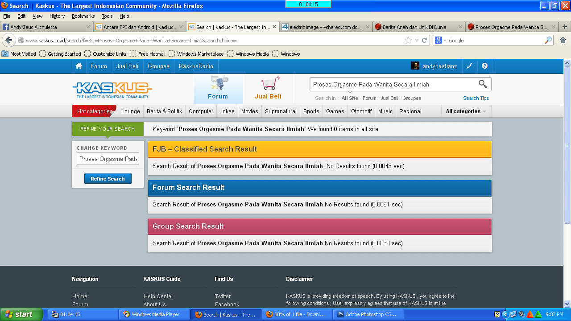Open the Lounge category

point(131,111)
